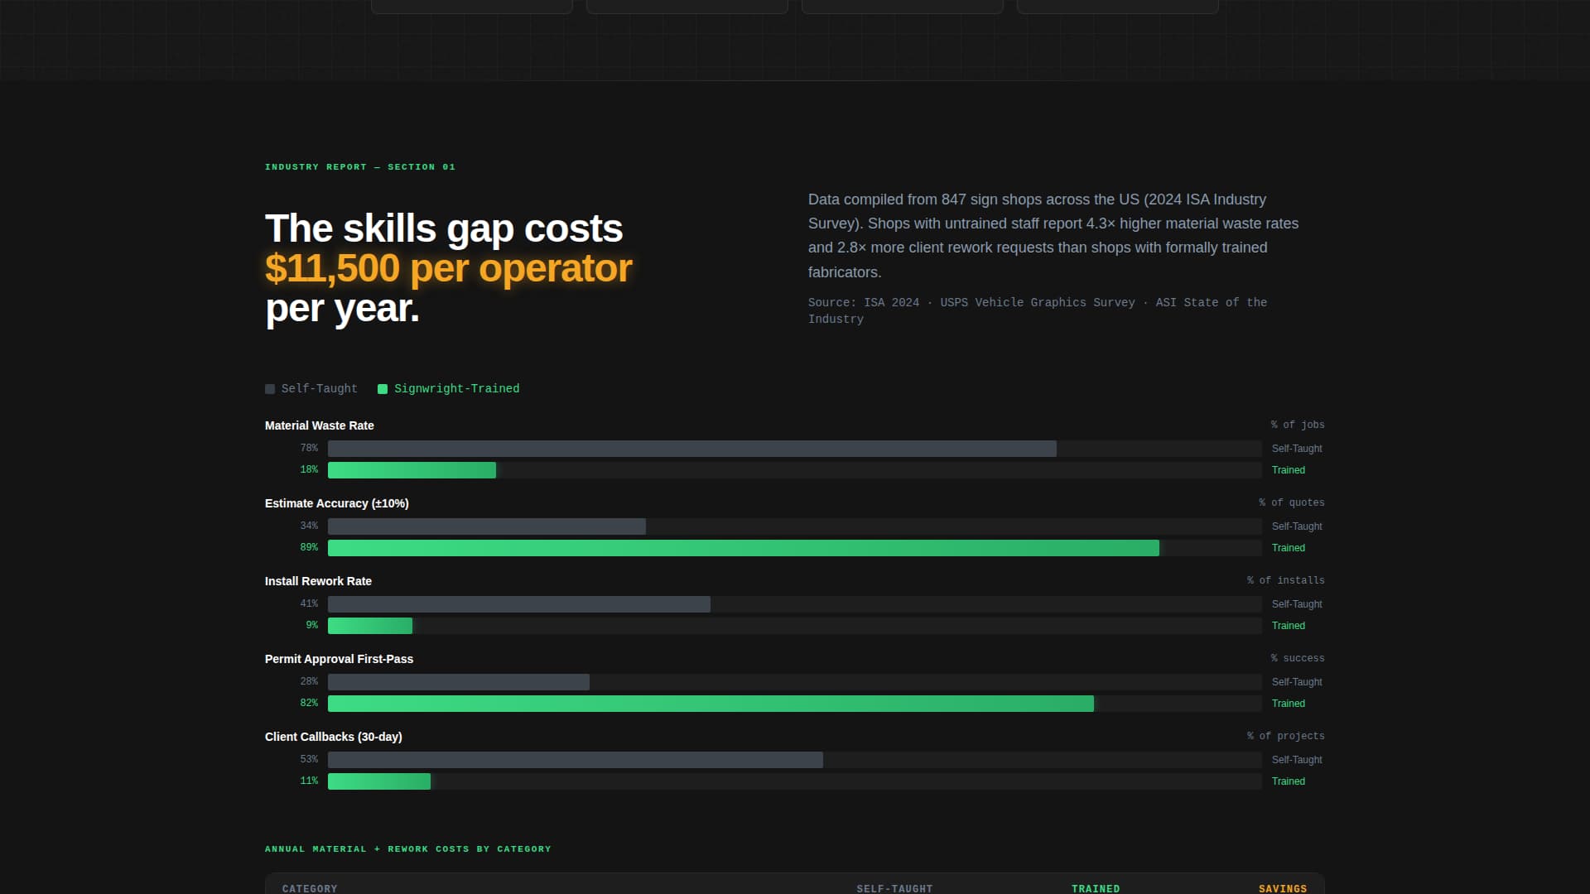The height and width of the screenshot is (894, 1590).
Task: Click the 34% value label
Action: pos(309,526)
